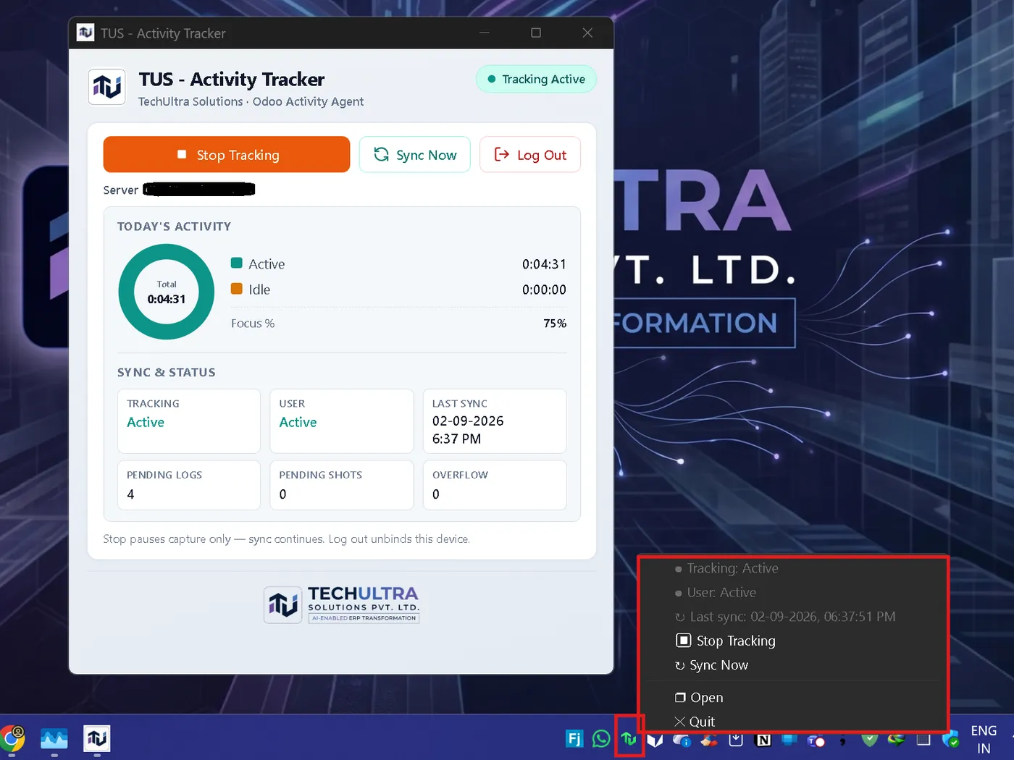Image resolution: width=1014 pixels, height=760 pixels.
Task: Click the Idle time value 0:00:00
Action: point(544,290)
